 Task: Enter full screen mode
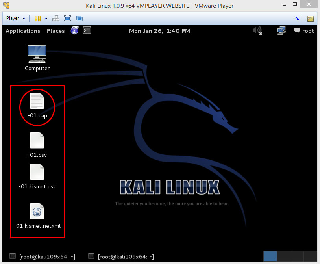pos(68,19)
